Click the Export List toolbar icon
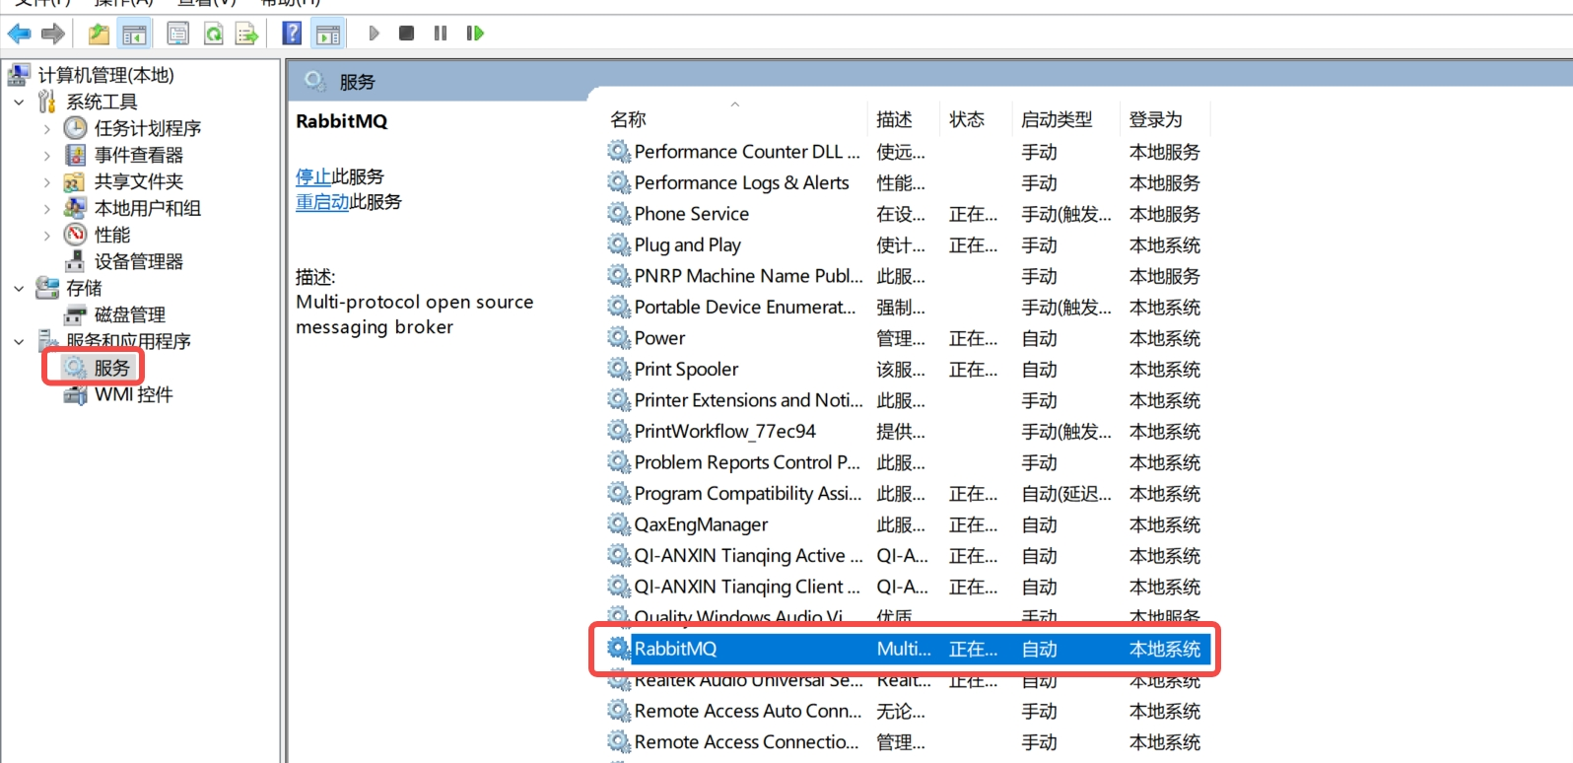Screen dimensions: 1573x763 point(246,34)
